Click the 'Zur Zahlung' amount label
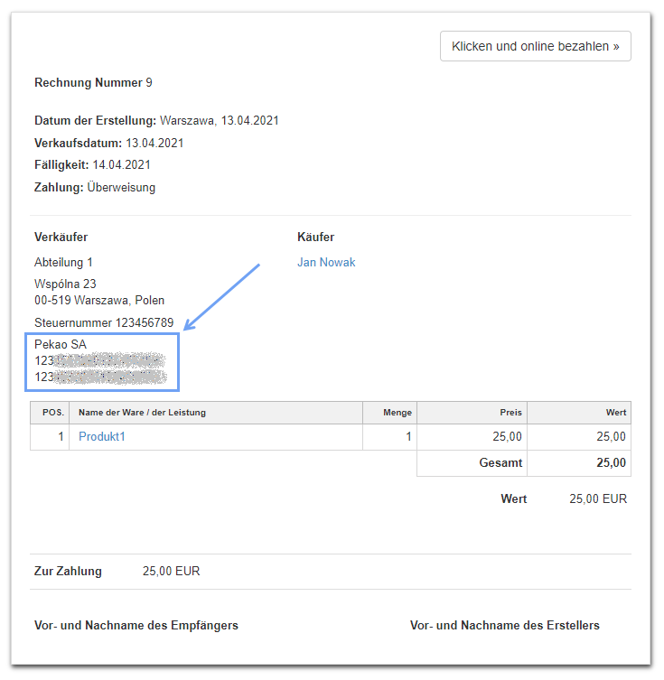The image size is (664, 680). pos(68,572)
